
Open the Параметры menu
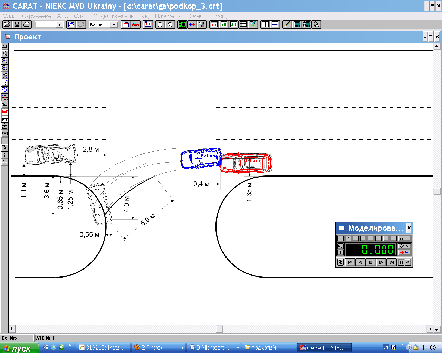[x=169, y=16]
